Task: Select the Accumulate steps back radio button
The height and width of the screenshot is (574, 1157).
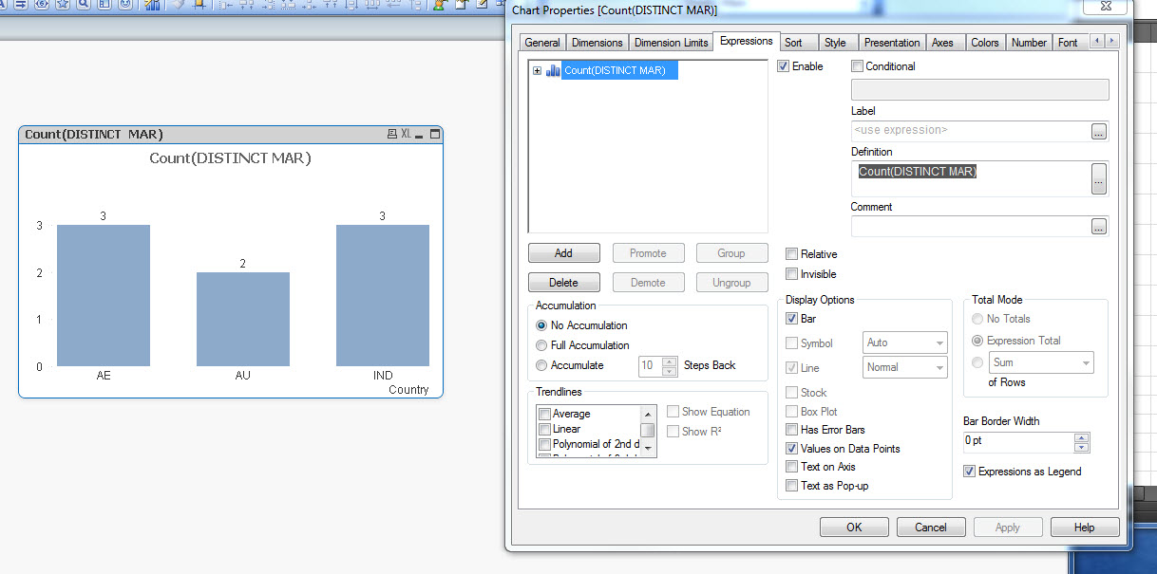Action: (541, 365)
